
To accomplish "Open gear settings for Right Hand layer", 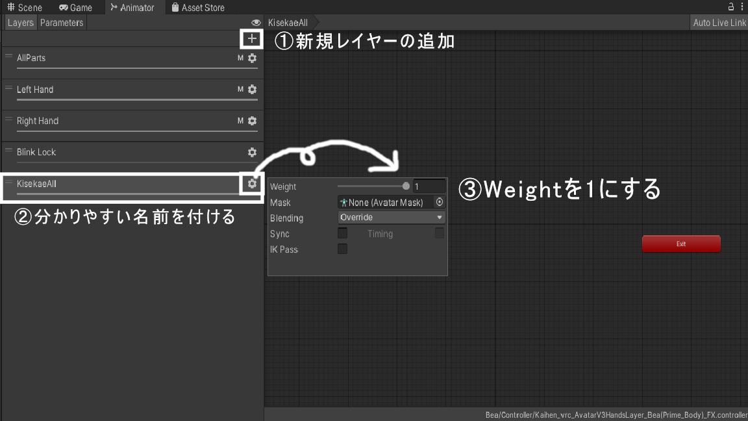I will [x=253, y=121].
